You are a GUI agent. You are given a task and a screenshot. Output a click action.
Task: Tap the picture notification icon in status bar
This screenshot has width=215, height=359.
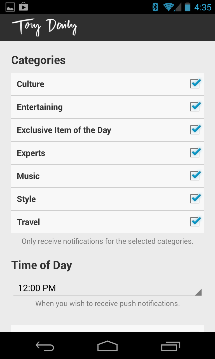pos(10,7)
